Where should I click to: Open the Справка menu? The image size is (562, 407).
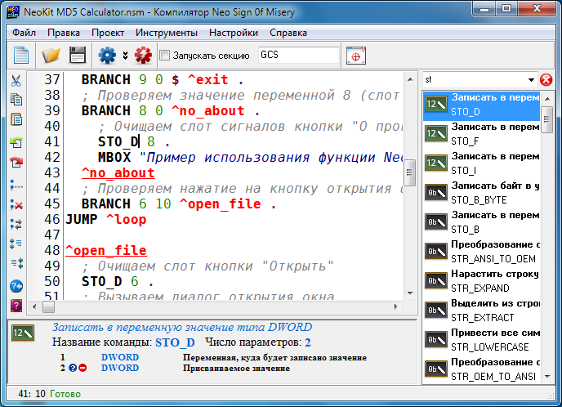288,33
